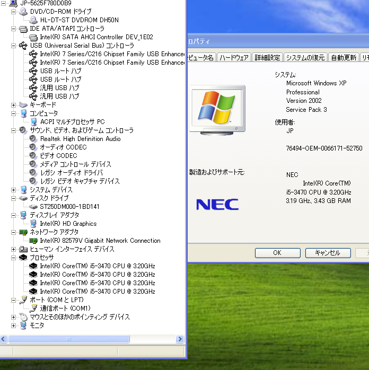Click the horizontal scrollbar right arrow
The height and width of the screenshot is (370, 369).
(x=180, y=339)
